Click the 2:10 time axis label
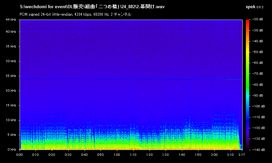Viewport: 272px width, 163px height. (x=231, y=155)
